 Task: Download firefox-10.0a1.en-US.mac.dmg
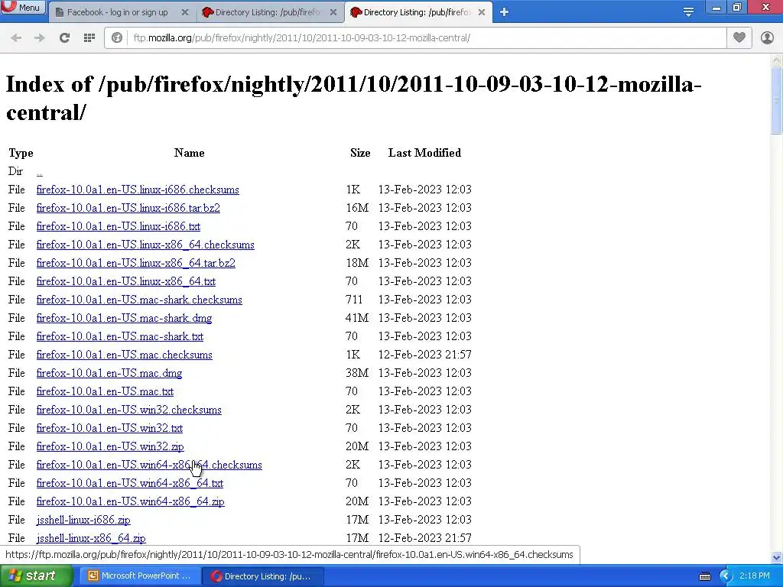tap(109, 373)
